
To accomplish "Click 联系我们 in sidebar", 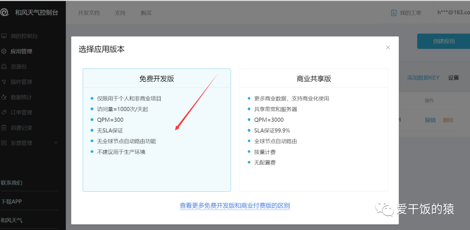I will 12,183.
